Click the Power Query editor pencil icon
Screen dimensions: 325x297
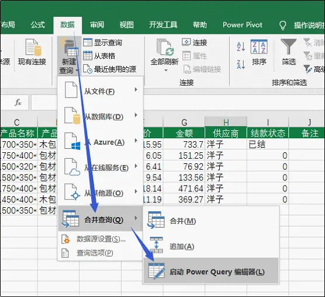[x=157, y=271]
